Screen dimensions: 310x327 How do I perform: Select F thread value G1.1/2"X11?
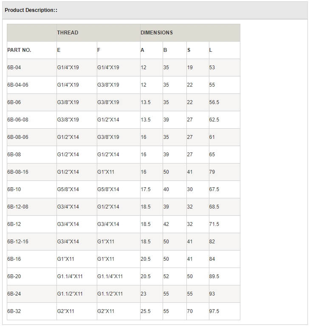110,294
